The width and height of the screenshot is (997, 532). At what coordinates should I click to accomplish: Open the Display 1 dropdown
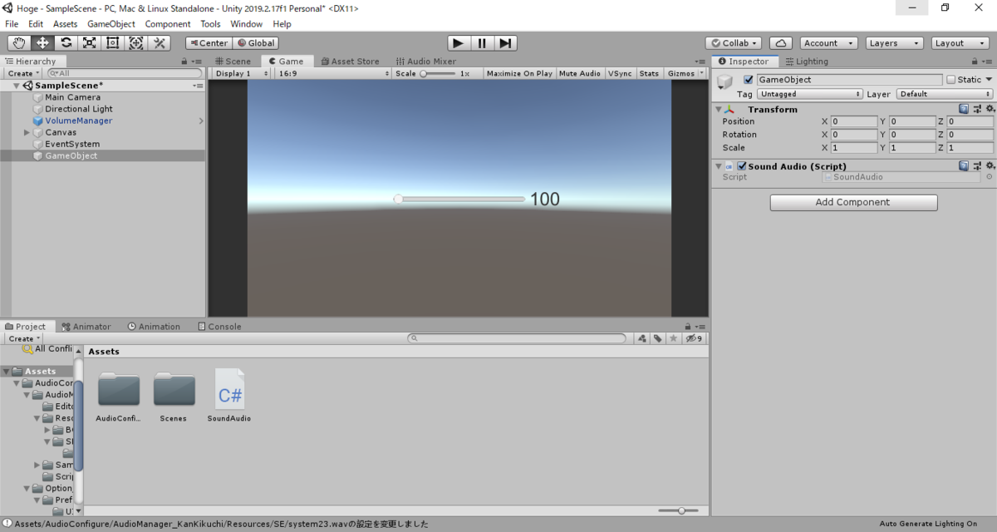coord(242,73)
